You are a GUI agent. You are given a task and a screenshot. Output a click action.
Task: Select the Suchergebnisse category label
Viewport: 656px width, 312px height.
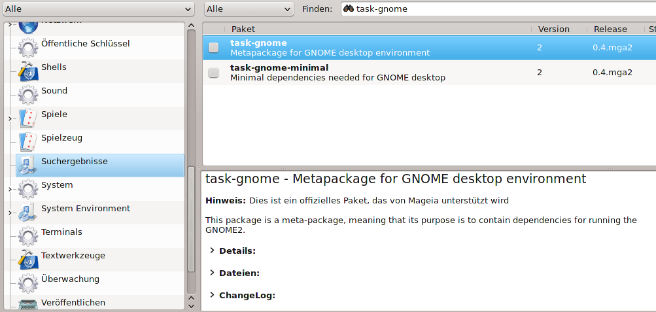(74, 161)
